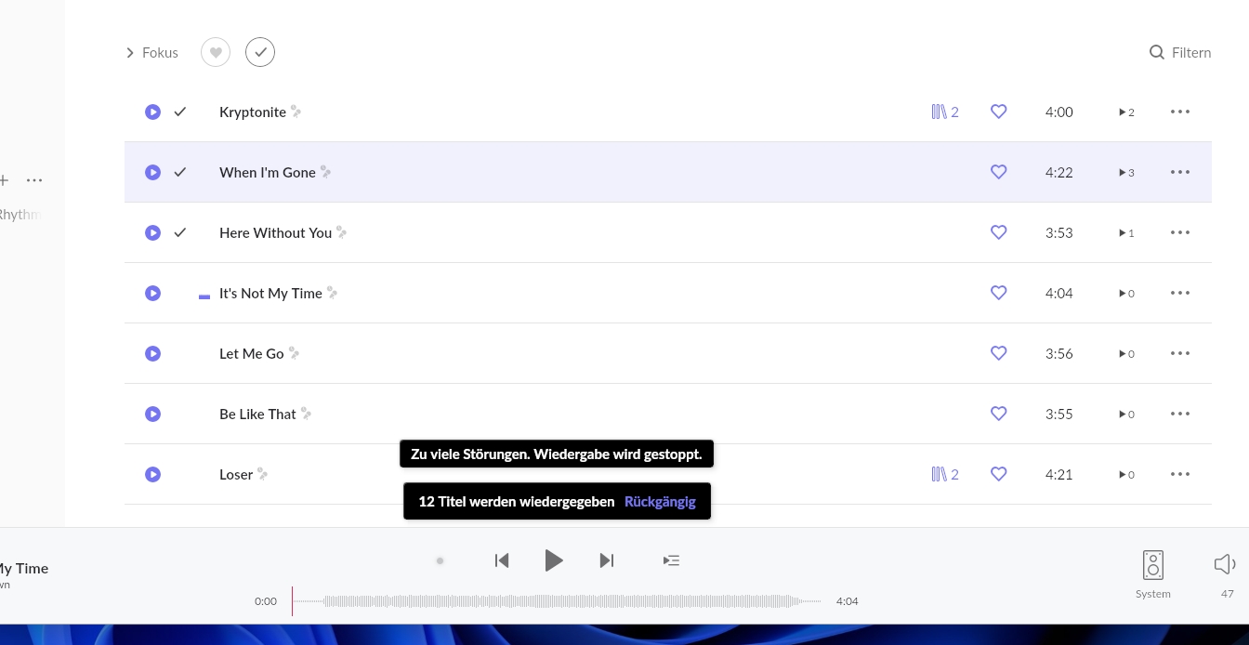Click Rückgängig to undo playback queue

pyautogui.click(x=660, y=502)
